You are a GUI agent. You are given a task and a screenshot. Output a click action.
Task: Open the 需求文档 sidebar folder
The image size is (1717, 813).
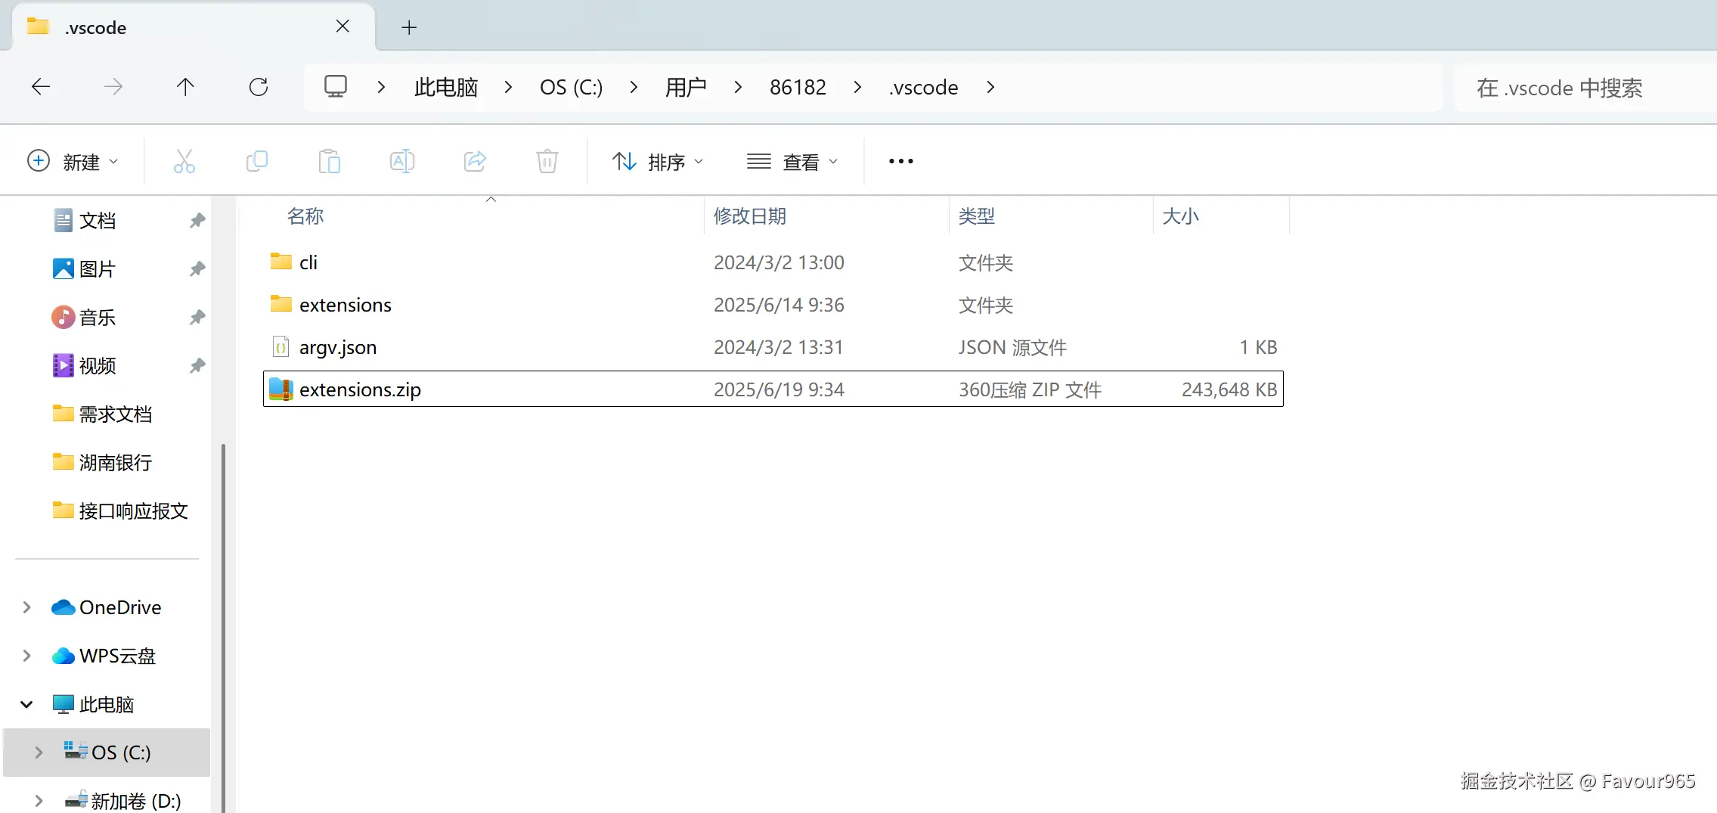115,414
